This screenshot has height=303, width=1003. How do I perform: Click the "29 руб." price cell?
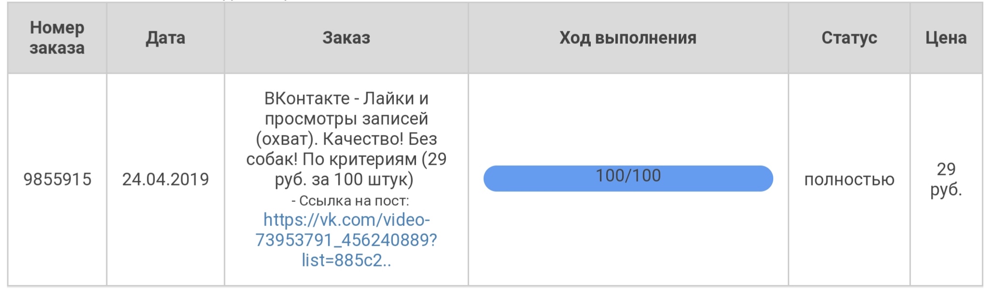946,179
